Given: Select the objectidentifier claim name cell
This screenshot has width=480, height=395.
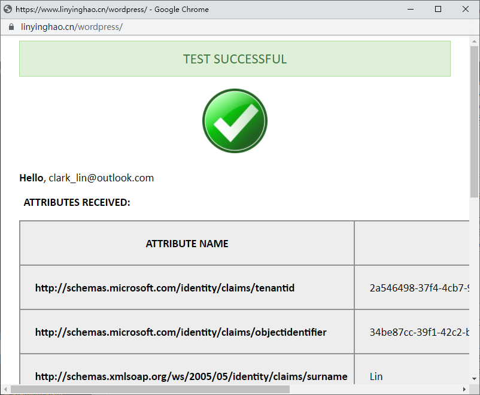Looking at the screenshot, I should (x=181, y=332).
